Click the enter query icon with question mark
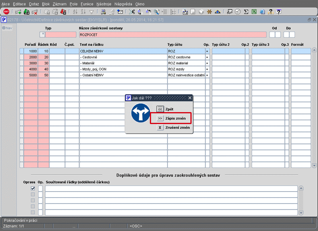Viewport: 318px width, 231px height. pyautogui.click(x=47, y=12)
